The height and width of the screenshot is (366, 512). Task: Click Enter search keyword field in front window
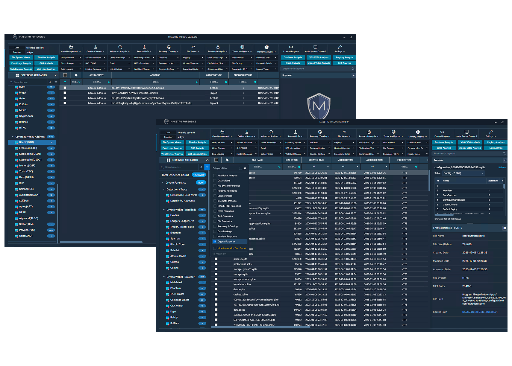tap(467, 154)
